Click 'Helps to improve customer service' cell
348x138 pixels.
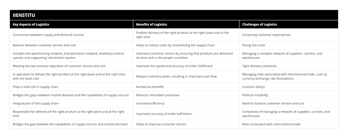click(x=186, y=124)
